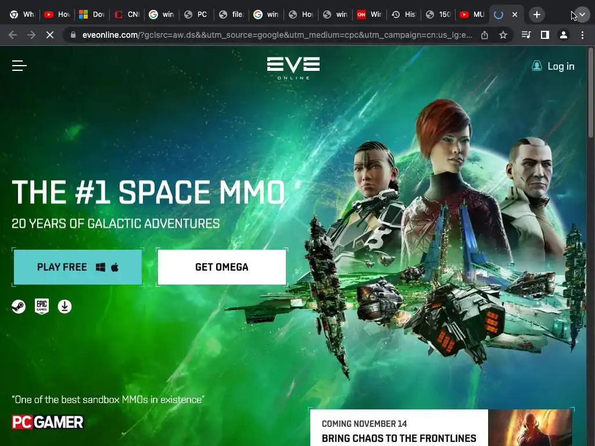Switch to the first Google 'win' tab

162,15
